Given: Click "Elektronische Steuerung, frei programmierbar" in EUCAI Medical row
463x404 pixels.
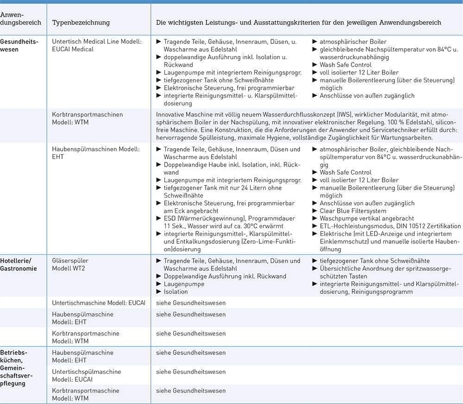Looking at the screenshot, I should (x=229, y=87).
